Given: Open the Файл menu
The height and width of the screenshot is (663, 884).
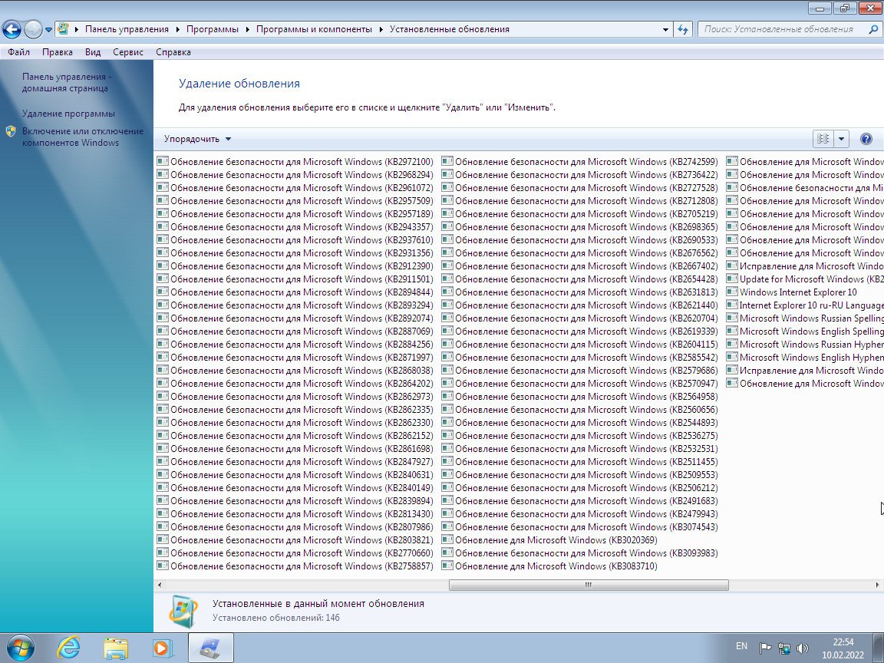Looking at the screenshot, I should (18, 52).
